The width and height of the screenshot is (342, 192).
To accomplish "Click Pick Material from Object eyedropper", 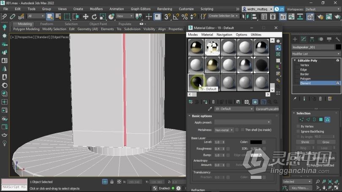I will pyautogui.click(x=210, y=109).
